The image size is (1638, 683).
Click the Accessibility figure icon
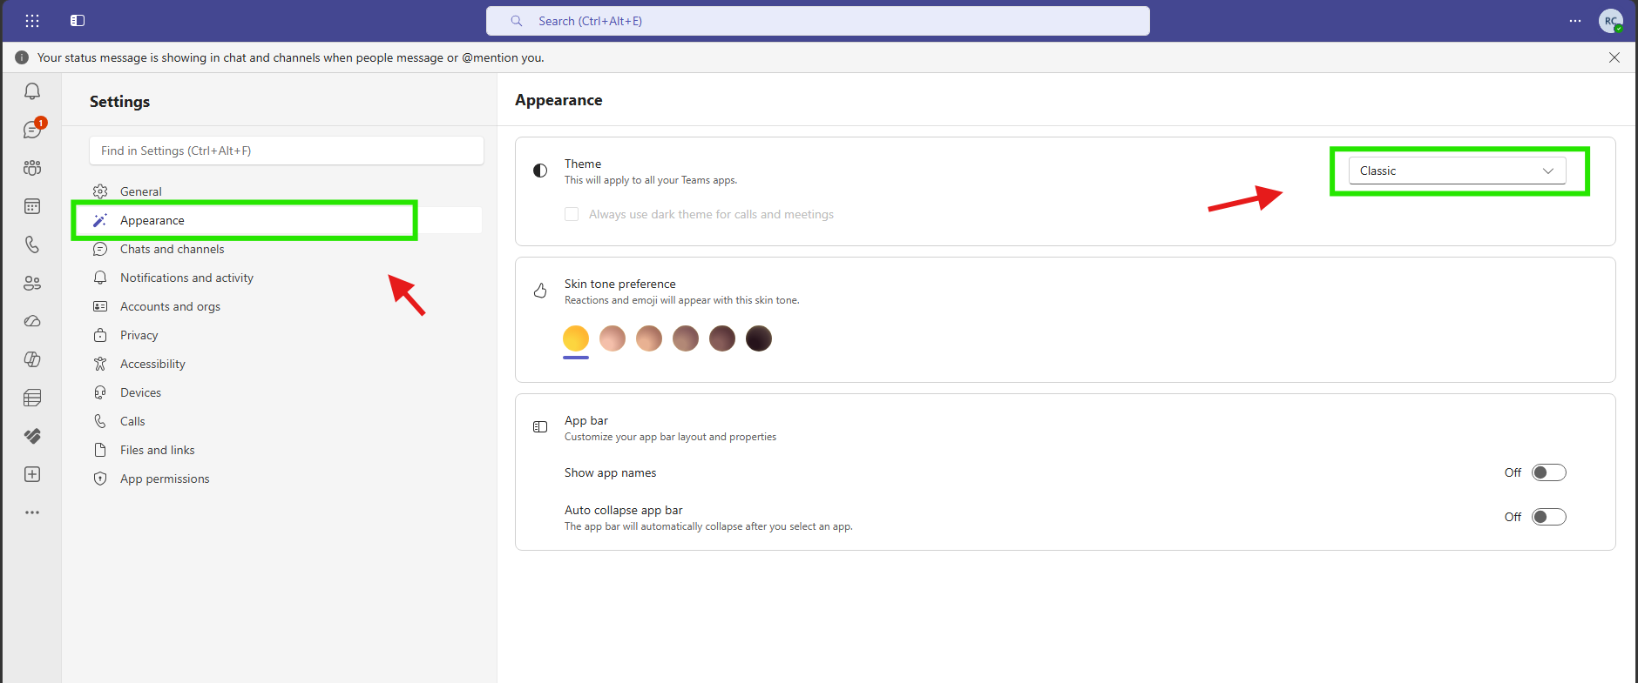[100, 364]
